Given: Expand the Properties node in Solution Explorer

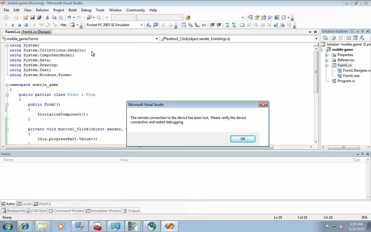Looking at the screenshot, I should 327,55.
